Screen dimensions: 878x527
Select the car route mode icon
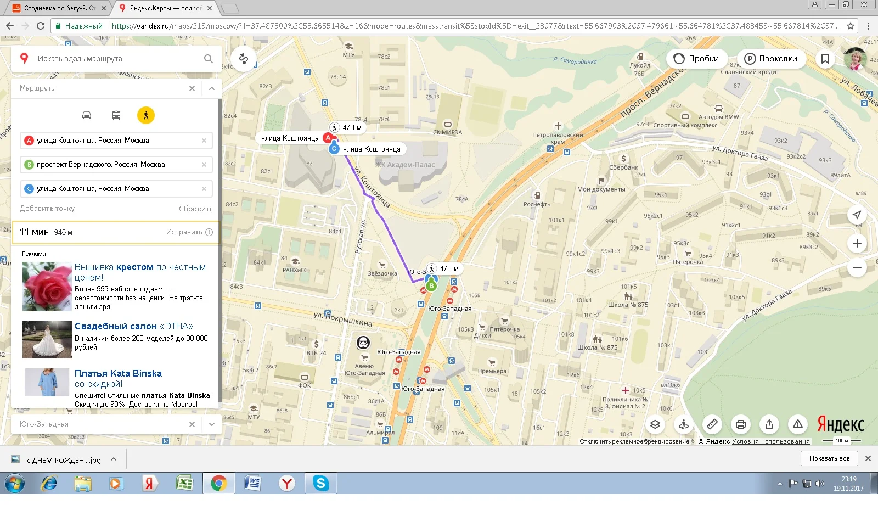[x=87, y=115]
